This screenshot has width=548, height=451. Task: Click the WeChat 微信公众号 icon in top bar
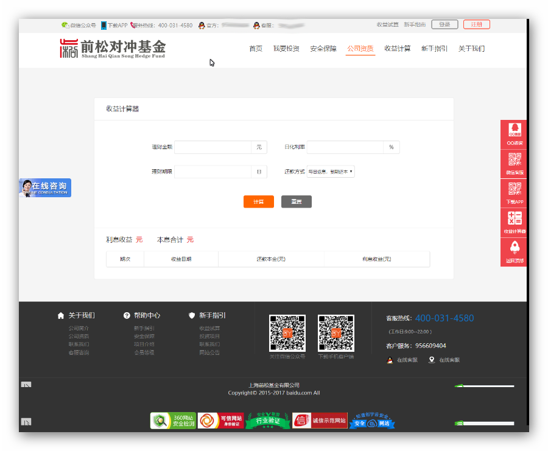[x=65, y=25]
